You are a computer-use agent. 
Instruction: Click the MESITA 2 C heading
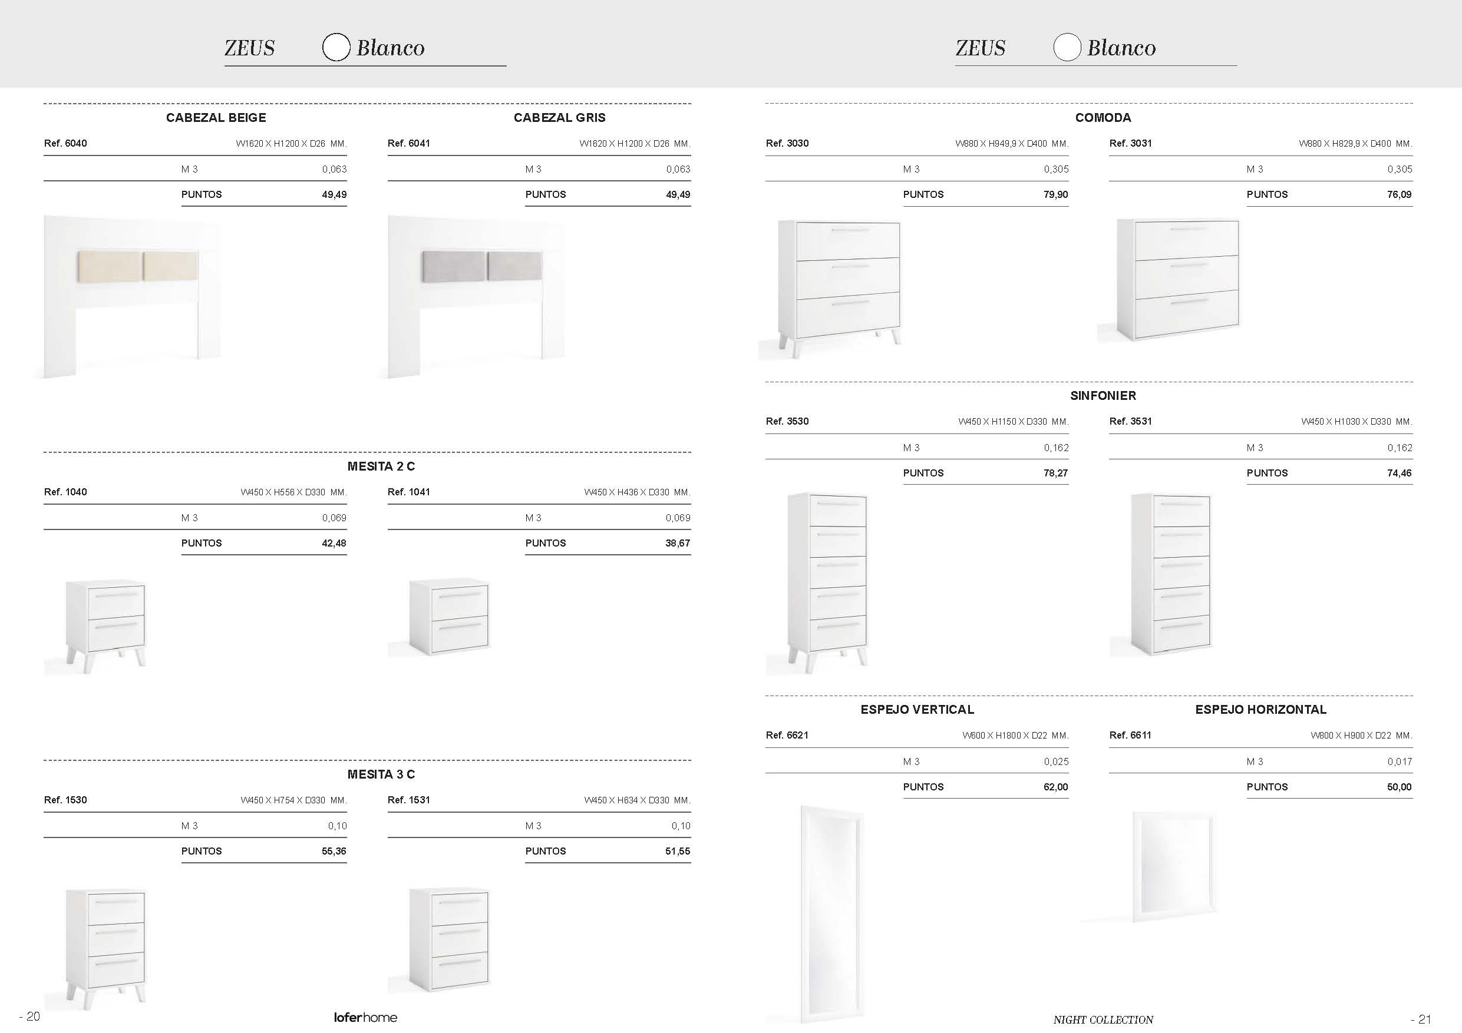381,466
